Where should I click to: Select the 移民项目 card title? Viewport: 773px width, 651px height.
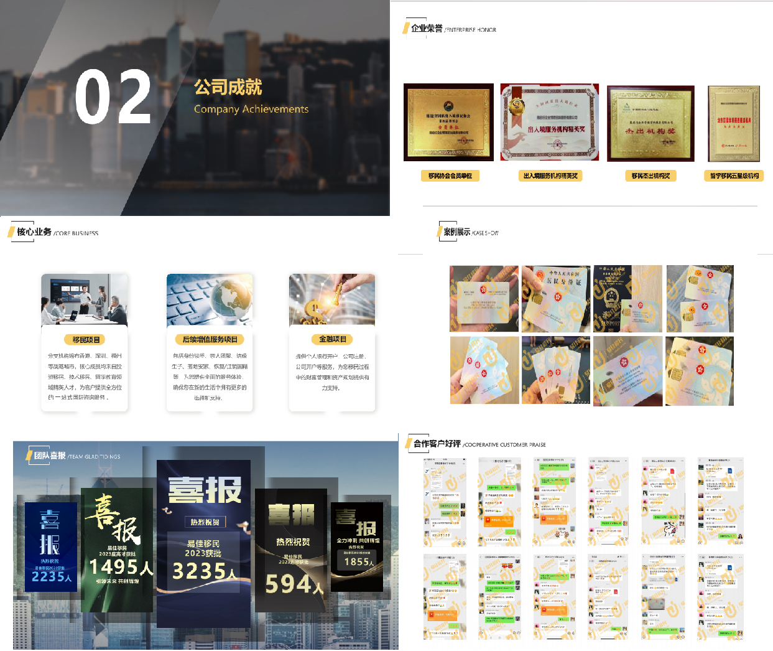click(85, 340)
